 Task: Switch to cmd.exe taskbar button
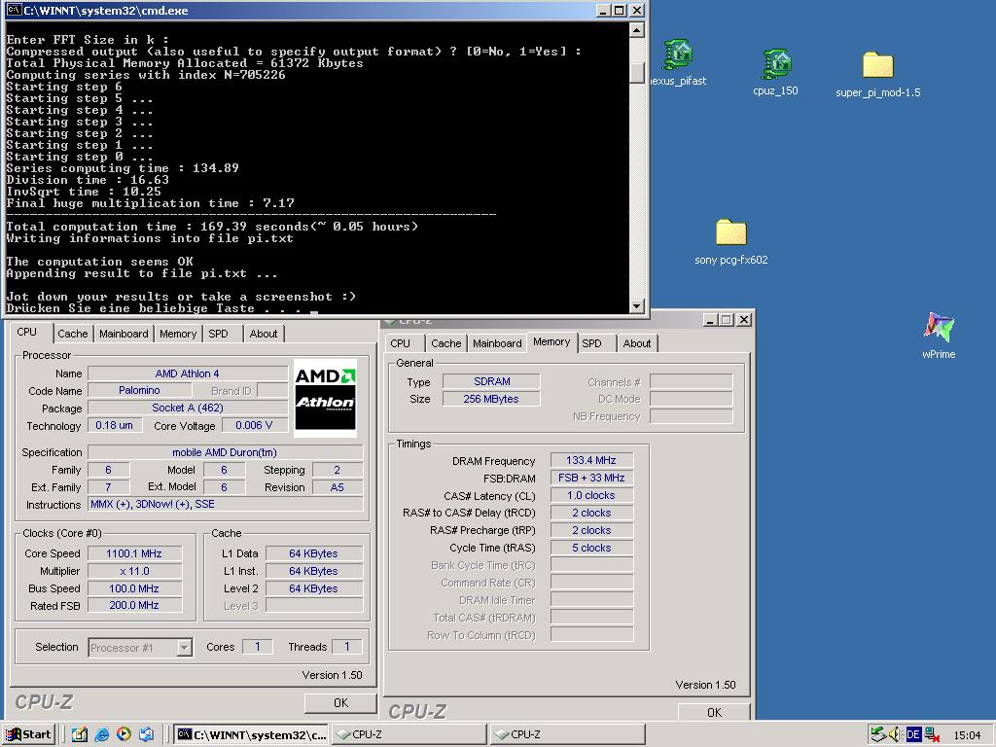tap(252, 735)
